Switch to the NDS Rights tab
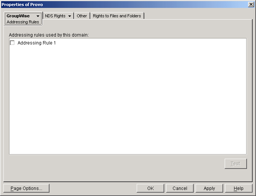Viewport: 256px width, 196px height. (x=58, y=16)
